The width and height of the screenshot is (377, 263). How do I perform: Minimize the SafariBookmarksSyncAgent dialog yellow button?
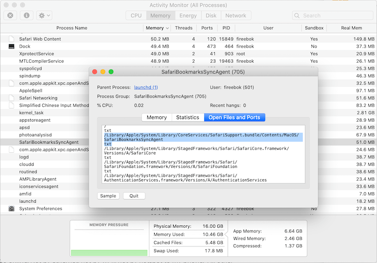click(103, 72)
